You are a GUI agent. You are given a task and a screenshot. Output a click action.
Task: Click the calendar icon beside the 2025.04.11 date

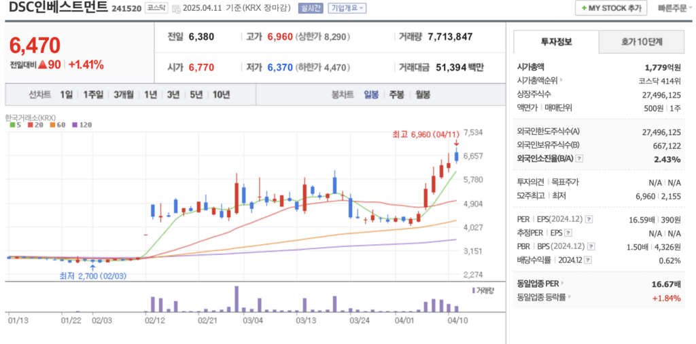[x=176, y=9]
